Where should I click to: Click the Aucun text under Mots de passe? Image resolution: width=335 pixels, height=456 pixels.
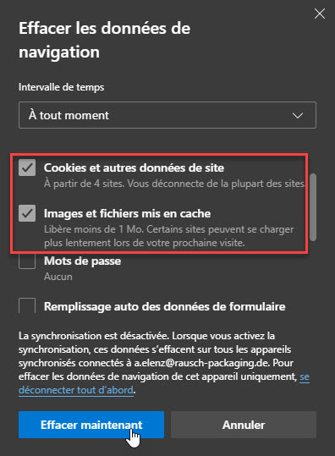[58, 277]
